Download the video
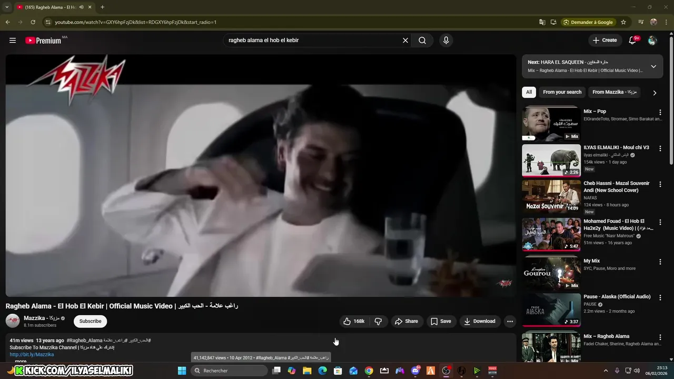The height and width of the screenshot is (379, 674). (x=480, y=321)
